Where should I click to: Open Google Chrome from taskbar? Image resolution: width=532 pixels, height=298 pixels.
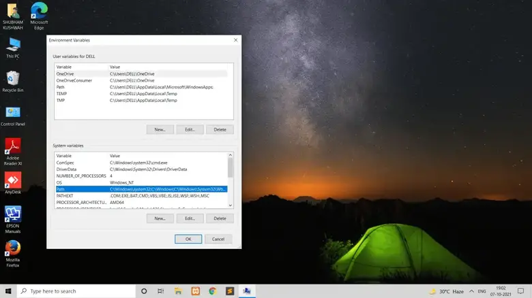tap(213, 291)
